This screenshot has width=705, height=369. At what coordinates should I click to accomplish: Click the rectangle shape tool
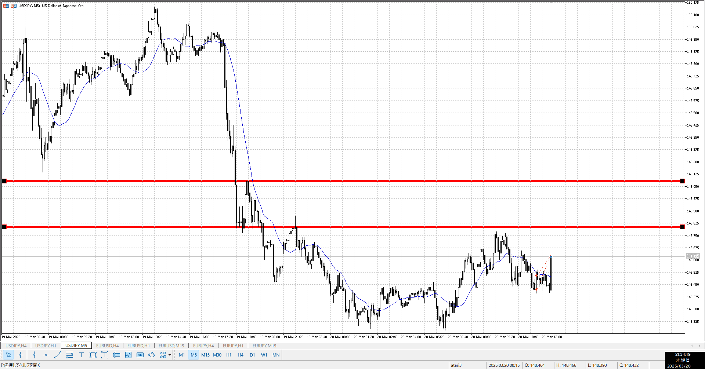pos(93,355)
